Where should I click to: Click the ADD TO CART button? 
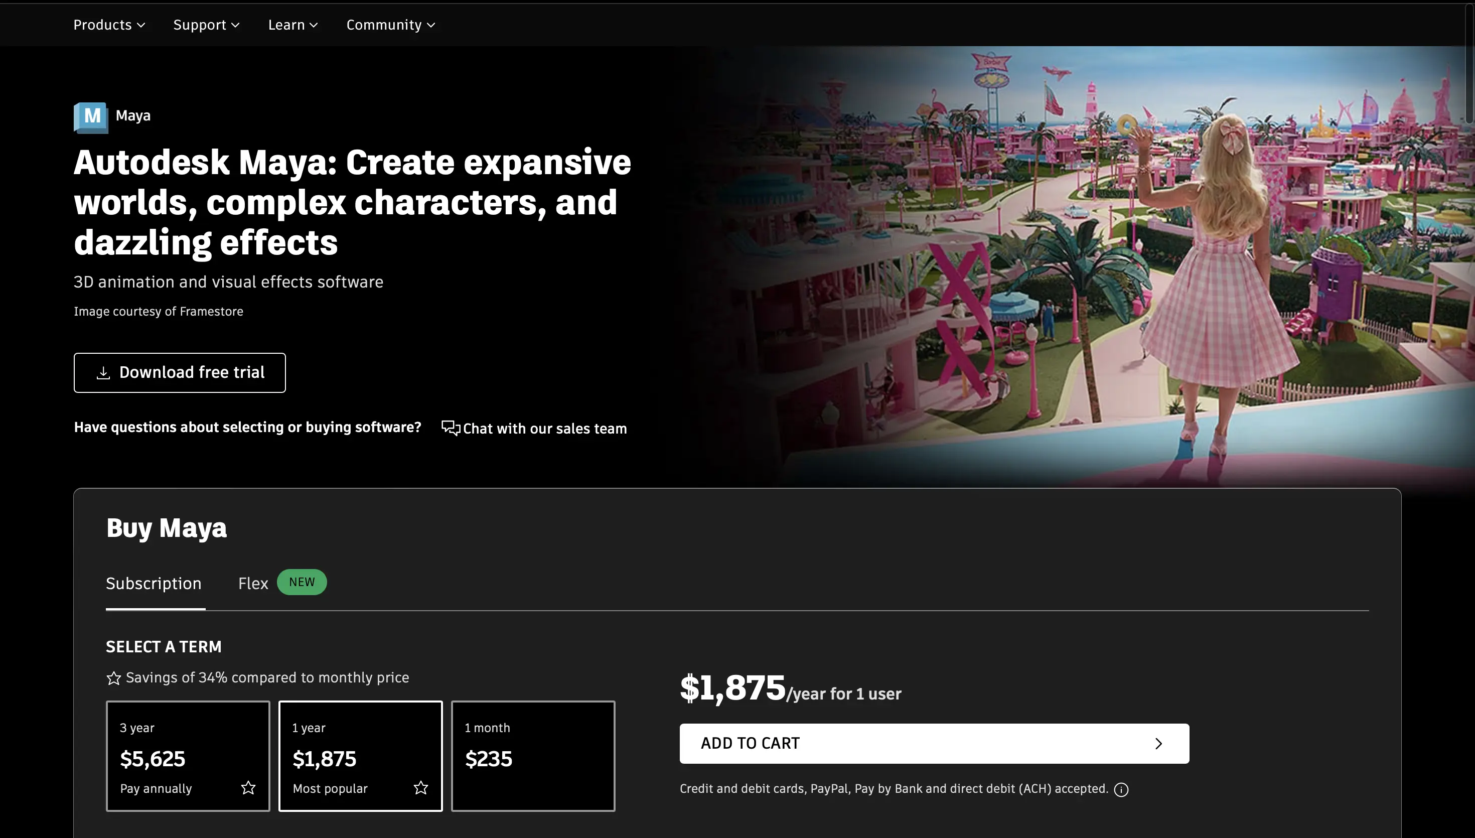click(x=934, y=744)
